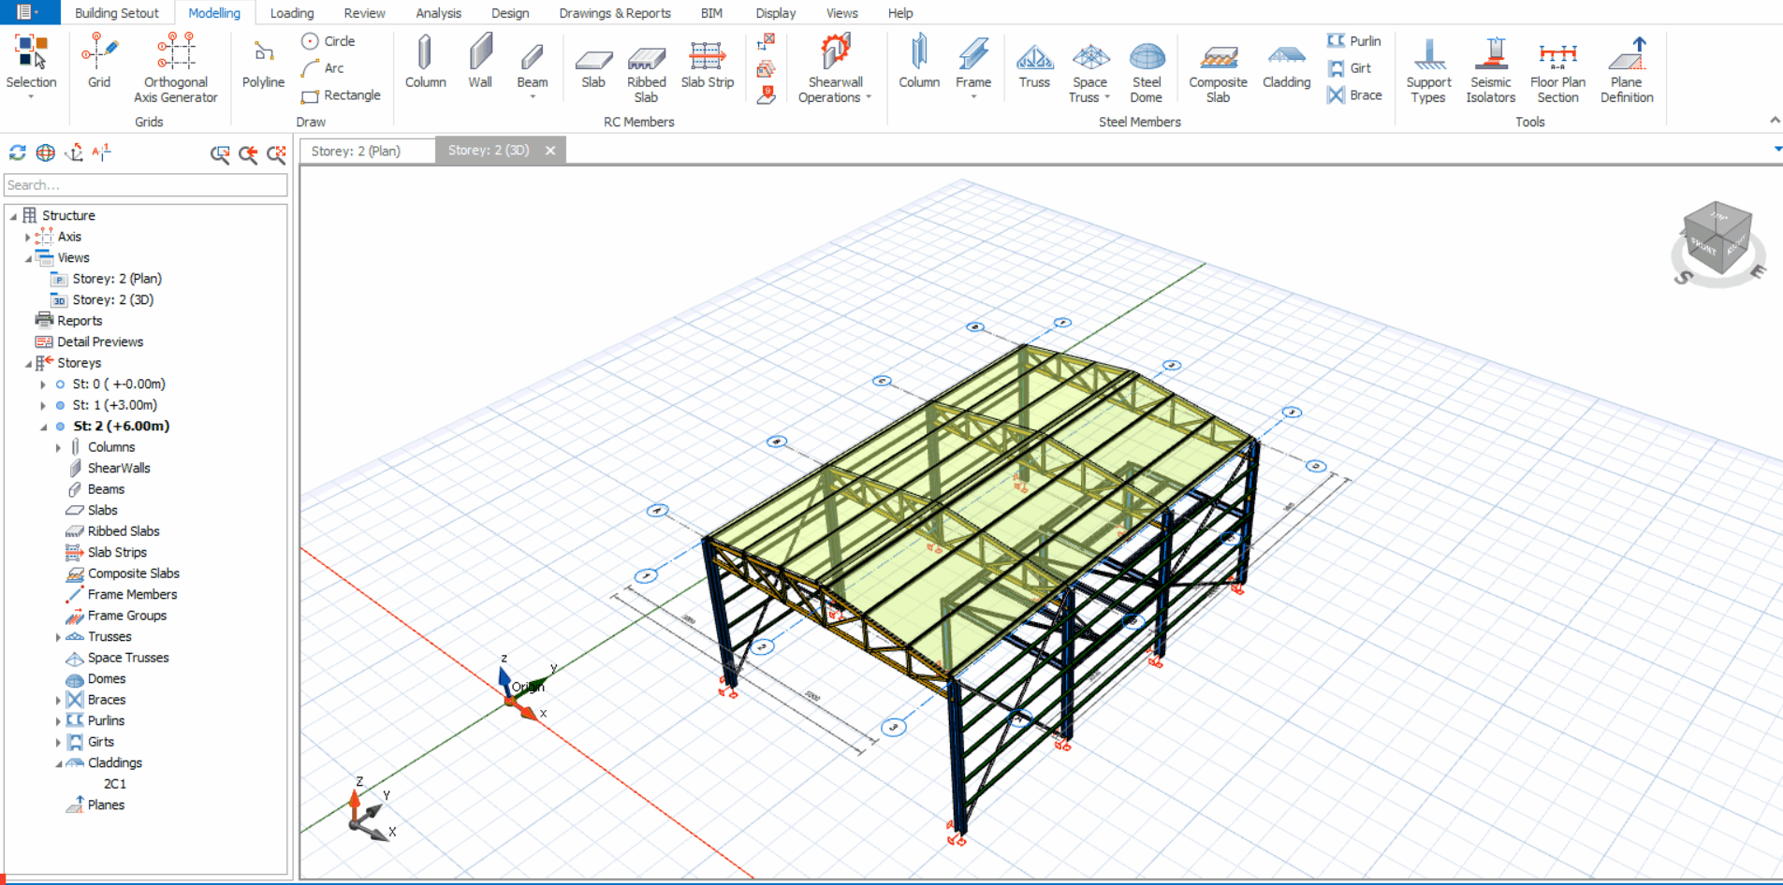Click the structure tree Search field
The height and width of the screenshot is (885, 1783).
146,185
